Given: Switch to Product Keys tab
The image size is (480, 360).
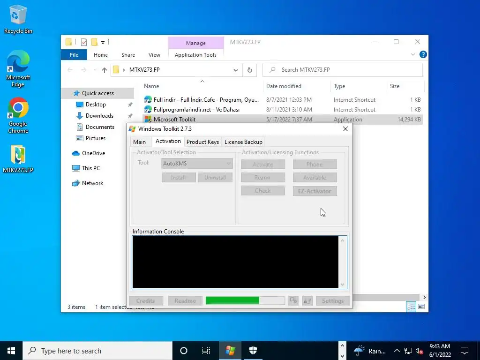Looking at the screenshot, I should click(202, 142).
